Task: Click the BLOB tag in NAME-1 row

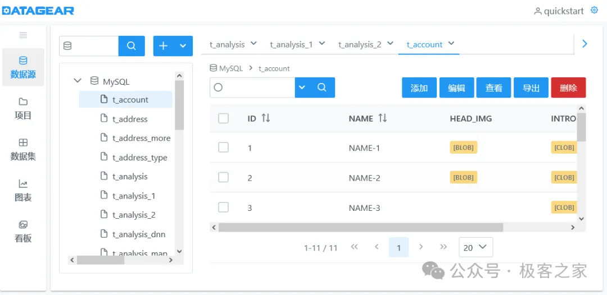Action: pyautogui.click(x=463, y=147)
